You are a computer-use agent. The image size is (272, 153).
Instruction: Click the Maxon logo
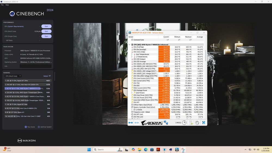coord(27,140)
